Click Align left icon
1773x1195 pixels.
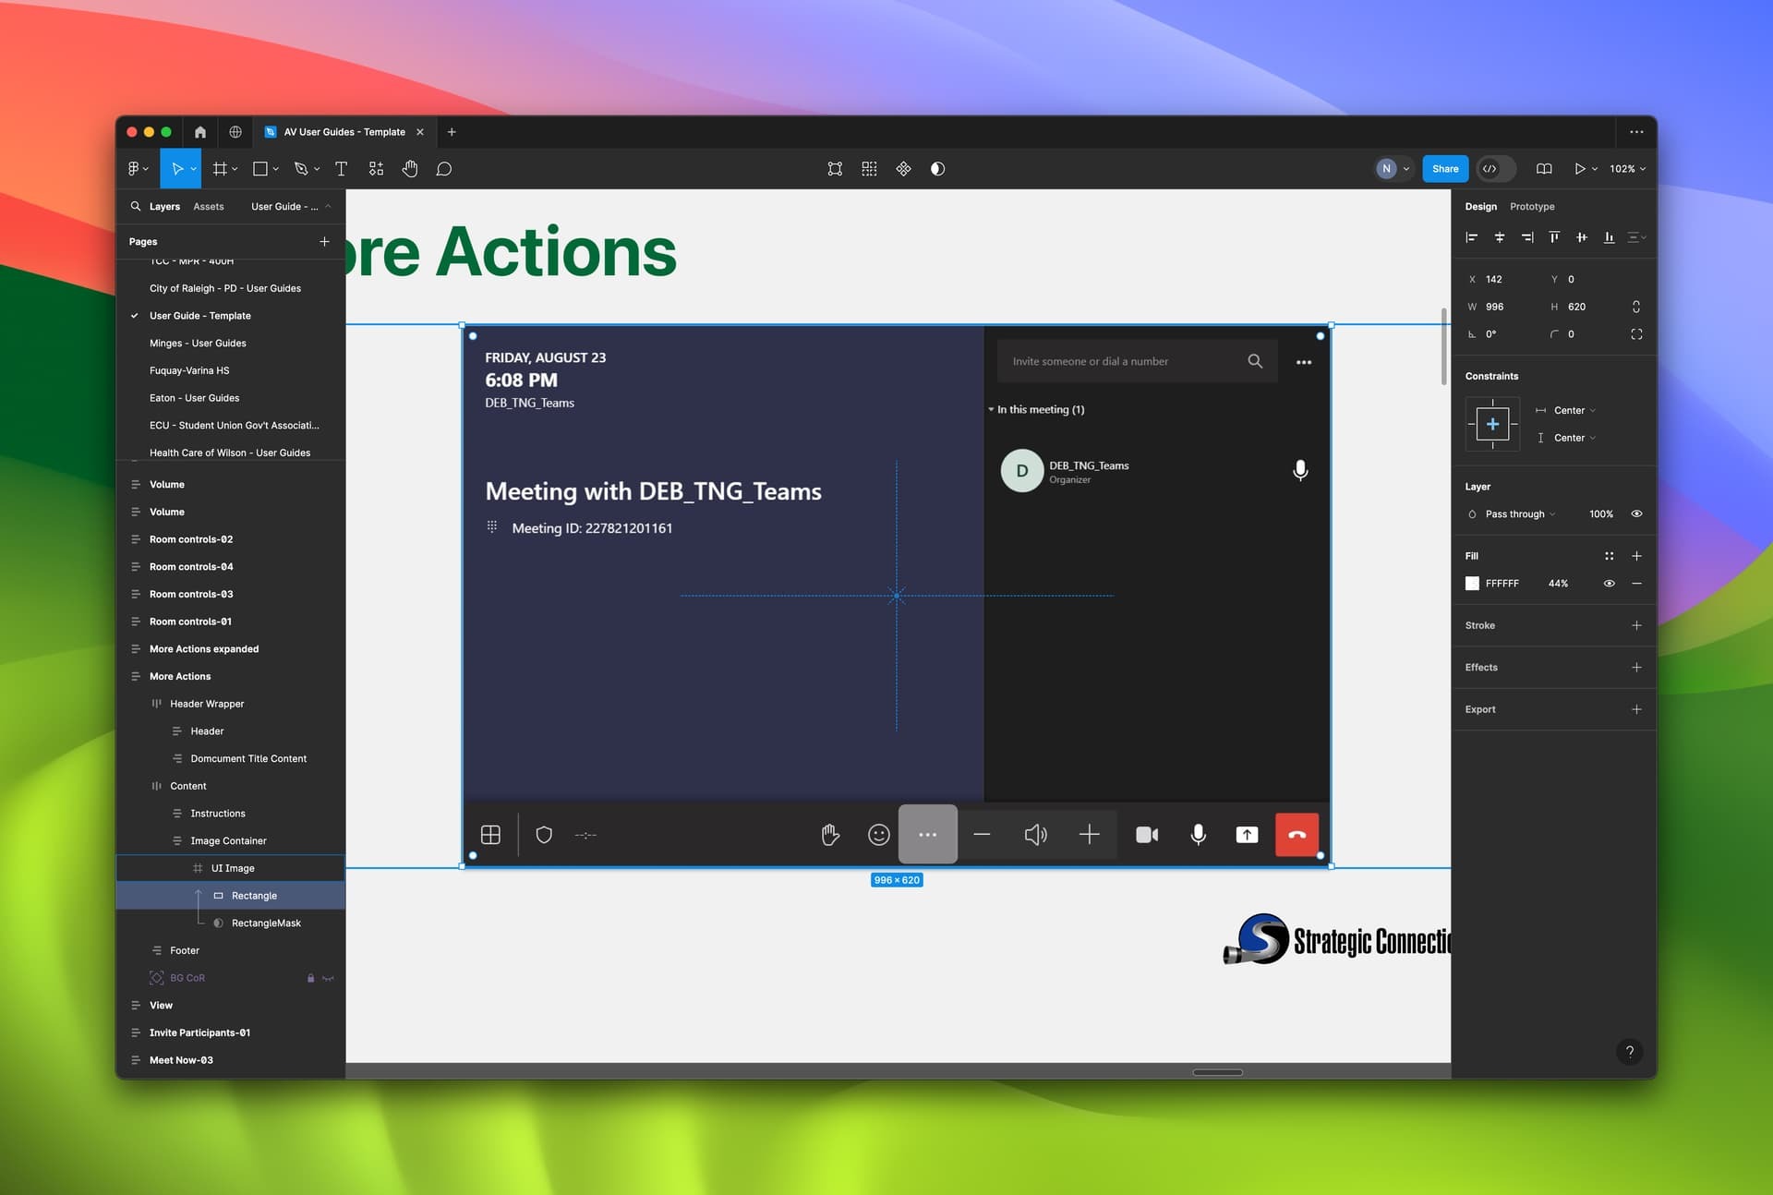(x=1472, y=237)
